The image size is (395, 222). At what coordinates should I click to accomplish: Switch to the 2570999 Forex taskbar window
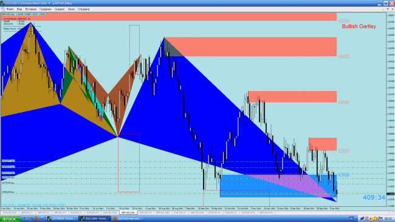[x=62, y=219]
